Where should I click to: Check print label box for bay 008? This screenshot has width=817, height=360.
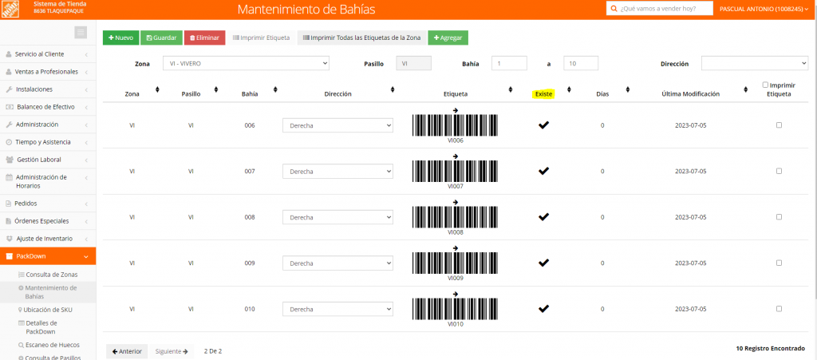pos(779,217)
